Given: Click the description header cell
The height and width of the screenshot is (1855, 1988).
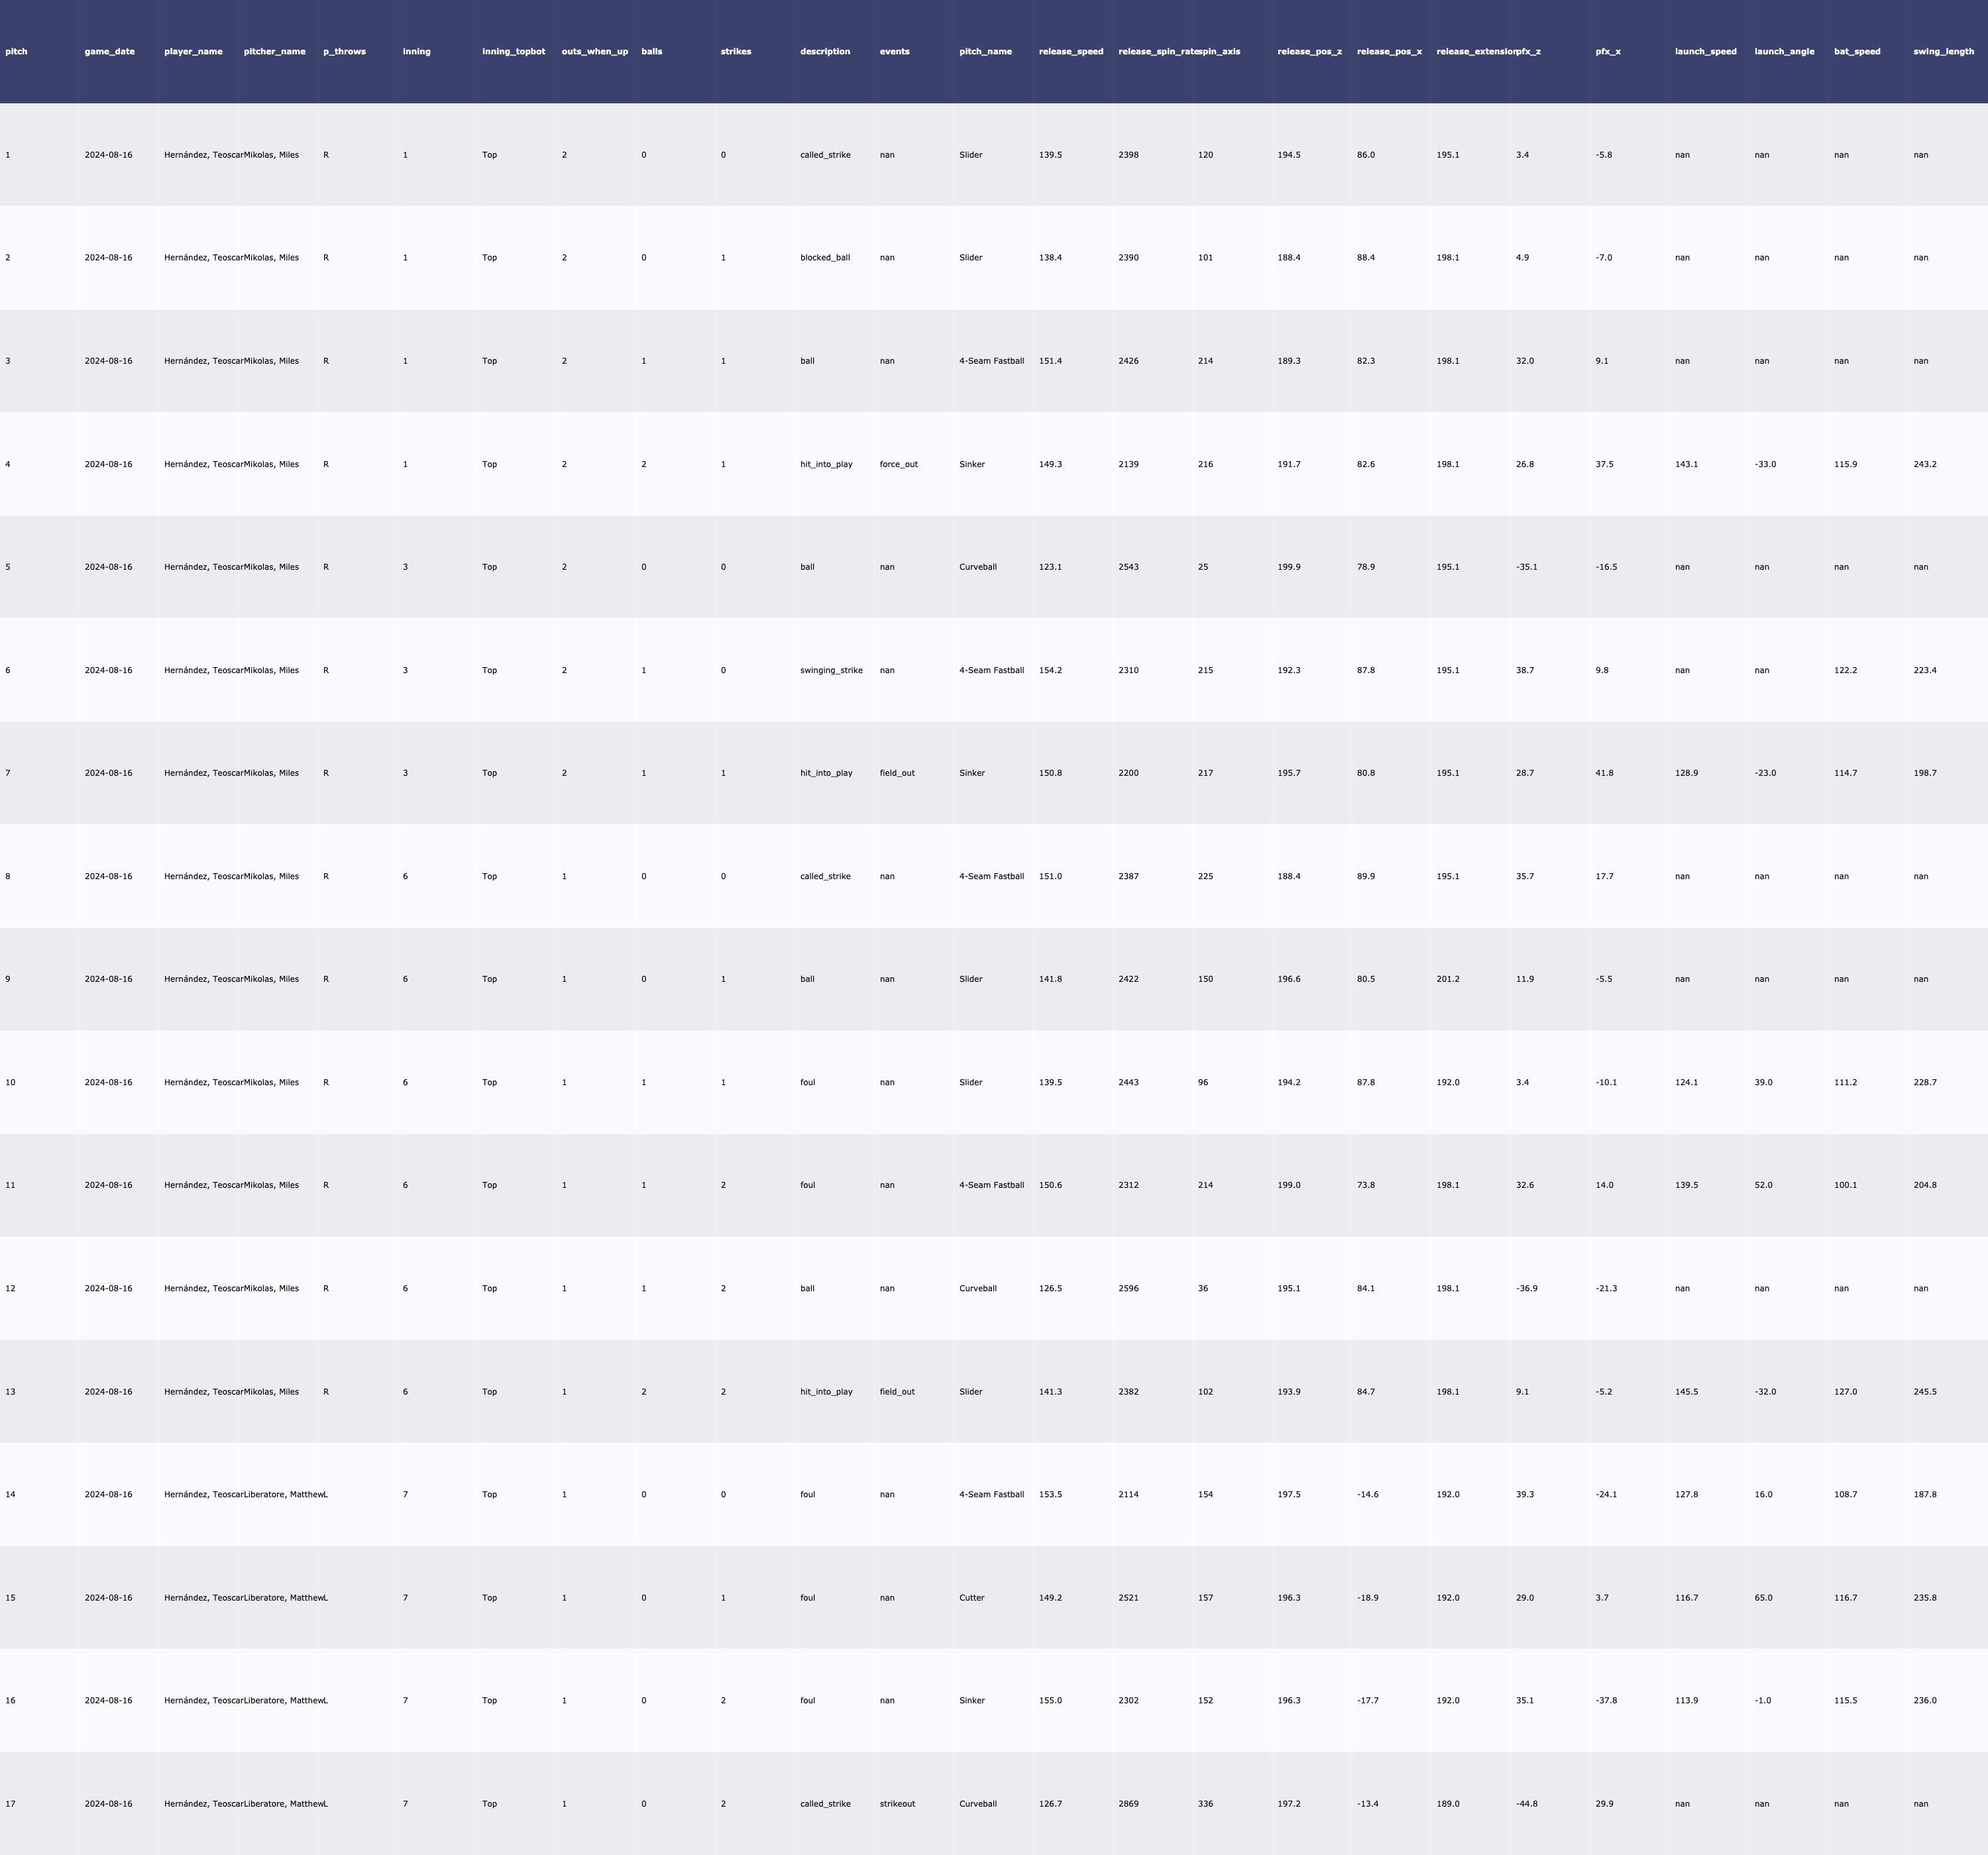Looking at the screenshot, I should coord(824,51).
